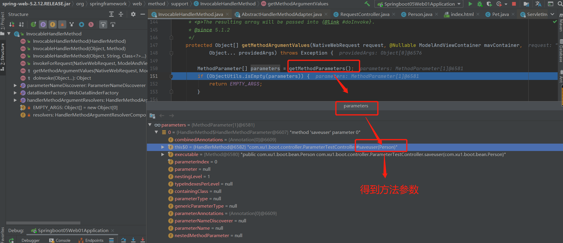The width and height of the screenshot is (563, 243).
Task: Switch to RequestController.java tab
Action: tap(364, 14)
